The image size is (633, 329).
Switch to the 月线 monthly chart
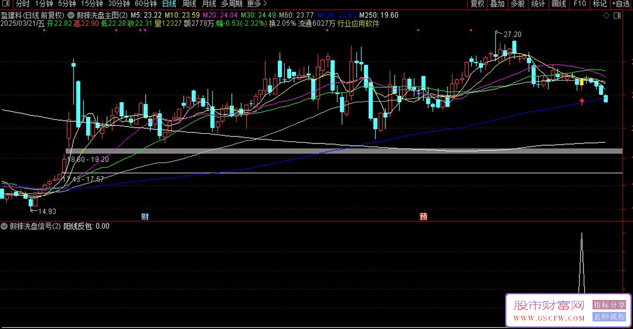point(209,4)
